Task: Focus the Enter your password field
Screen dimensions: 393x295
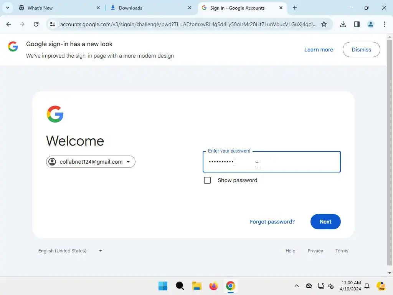Action: (x=272, y=162)
